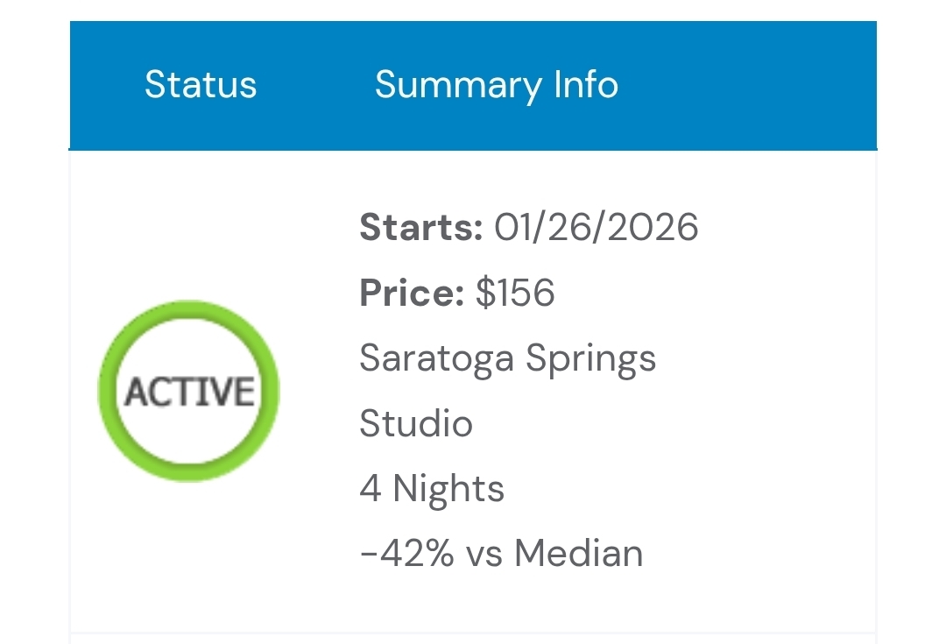Click the green ACTIVE status icon
Viewport: 946px width, 644px height.
tap(188, 391)
